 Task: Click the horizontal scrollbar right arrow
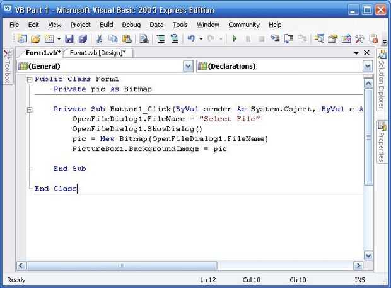pos(358,265)
